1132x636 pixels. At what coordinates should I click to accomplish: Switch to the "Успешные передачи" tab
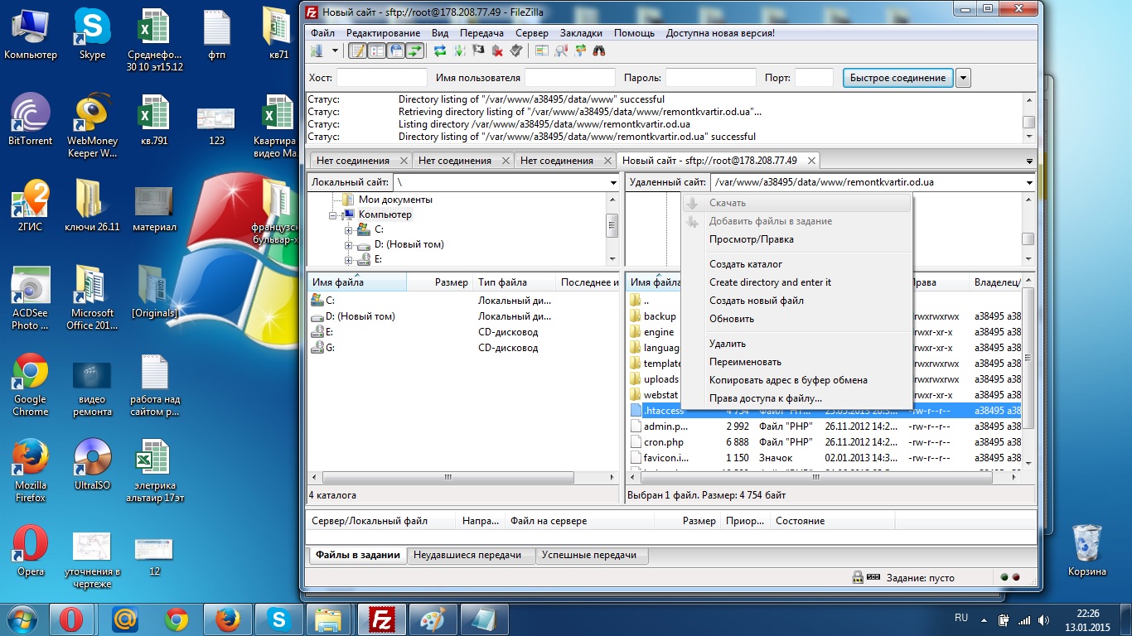588,555
